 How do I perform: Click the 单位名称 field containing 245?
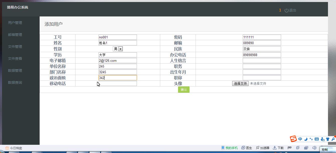(x=118, y=66)
